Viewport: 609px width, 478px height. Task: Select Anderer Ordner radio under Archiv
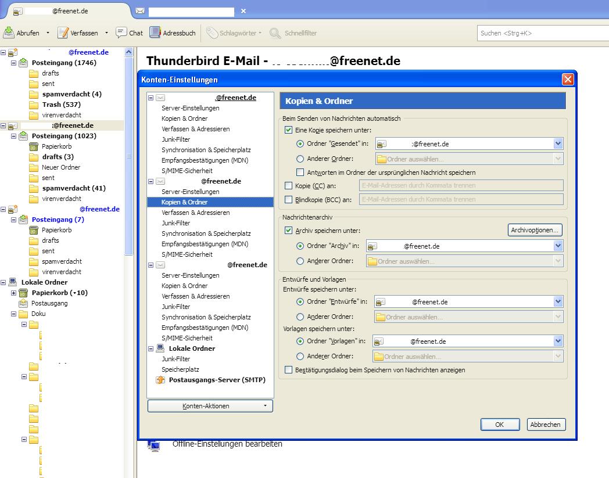(300, 261)
